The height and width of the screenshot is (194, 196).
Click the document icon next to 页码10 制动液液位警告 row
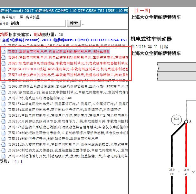click(3, 133)
